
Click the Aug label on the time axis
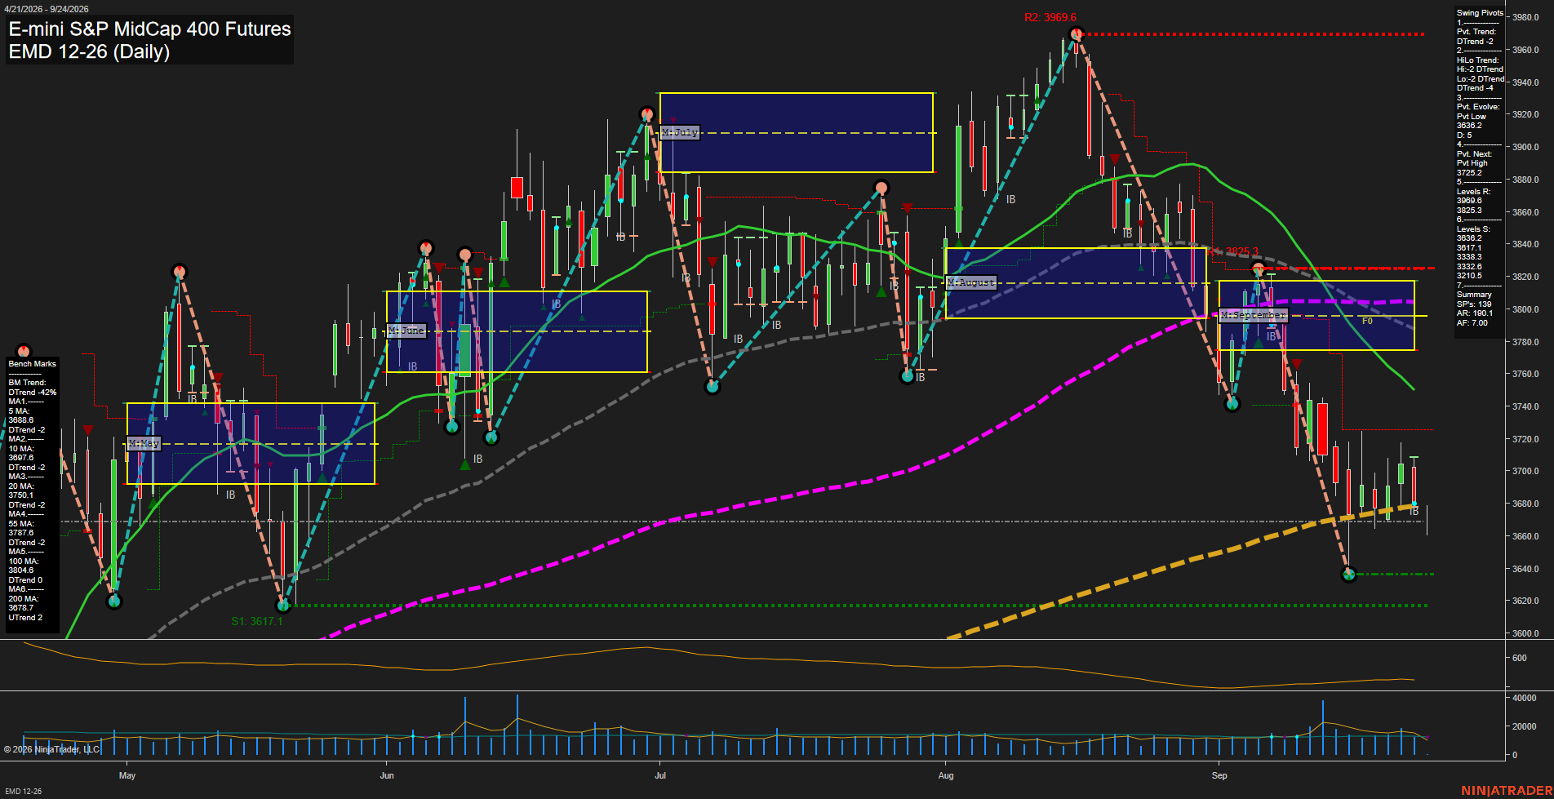click(946, 775)
